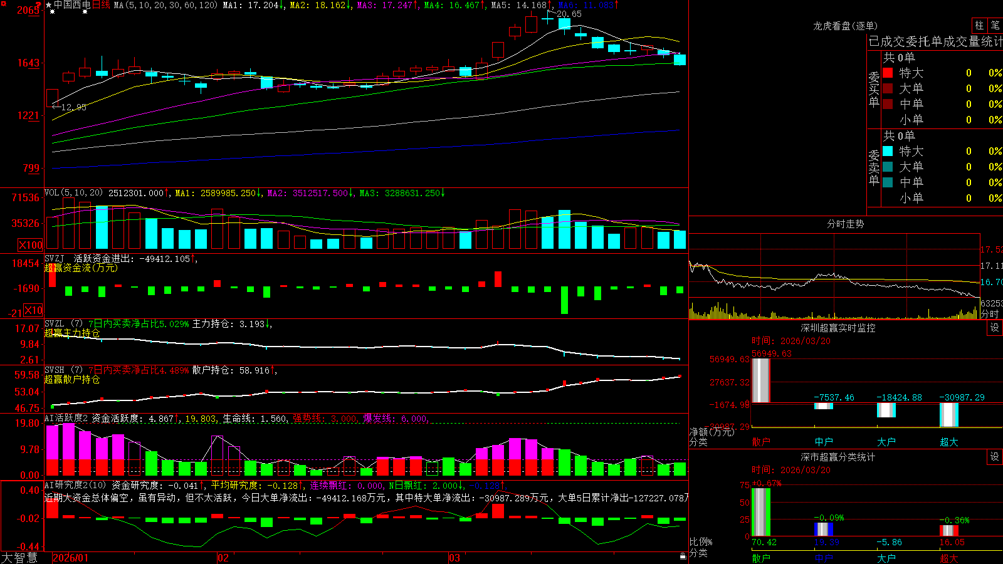Click red 特大 swatch in 委买单

tap(888, 73)
